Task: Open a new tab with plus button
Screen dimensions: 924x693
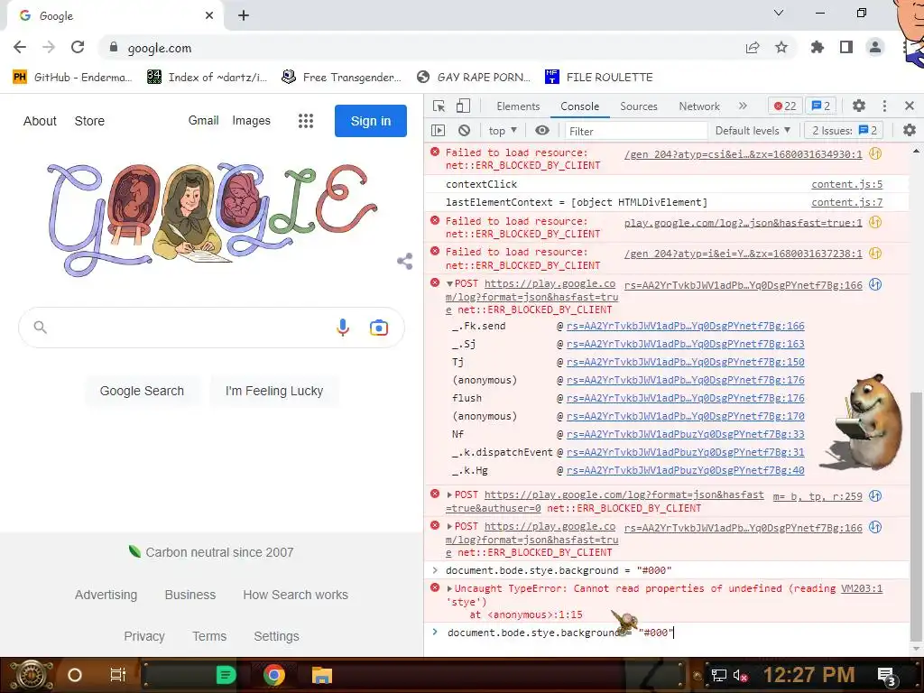Action: point(244,16)
